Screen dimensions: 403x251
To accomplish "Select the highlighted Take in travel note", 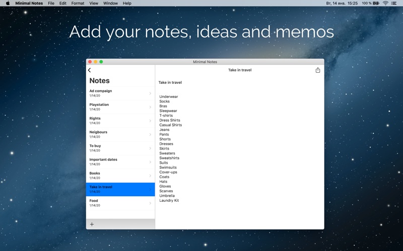I will [x=120, y=190].
